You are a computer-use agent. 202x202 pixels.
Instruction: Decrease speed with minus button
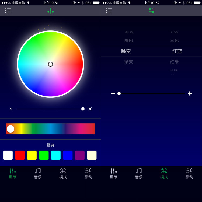[113, 93]
